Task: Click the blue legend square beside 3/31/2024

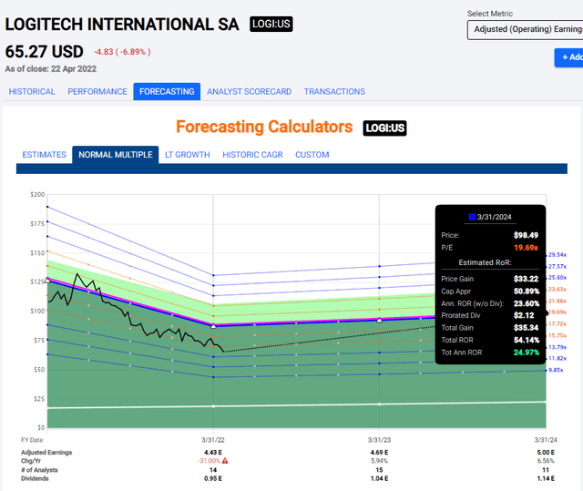Action: (x=472, y=217)
